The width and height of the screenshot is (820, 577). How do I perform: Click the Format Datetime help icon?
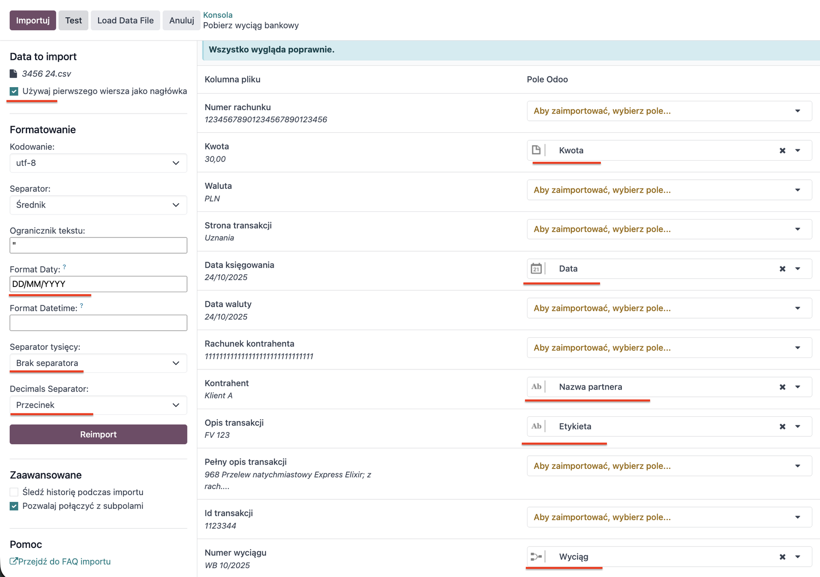pos(82,306)
